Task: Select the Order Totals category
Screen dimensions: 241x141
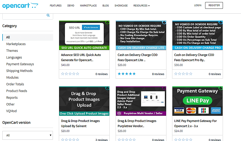Action: pyautogui.click(x=15, y=84)
